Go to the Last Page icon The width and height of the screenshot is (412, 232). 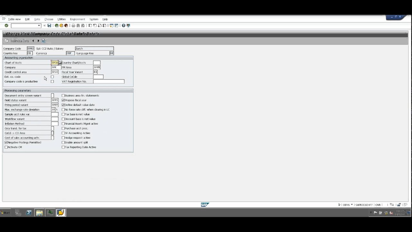(x=104, y=25)
